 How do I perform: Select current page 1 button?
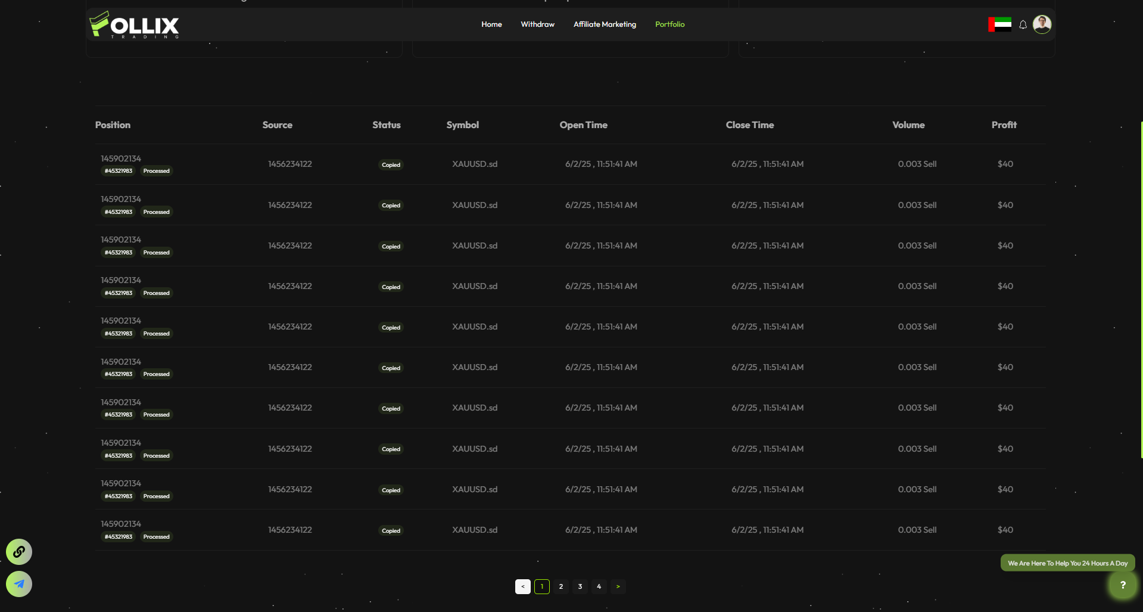[541, 586]
